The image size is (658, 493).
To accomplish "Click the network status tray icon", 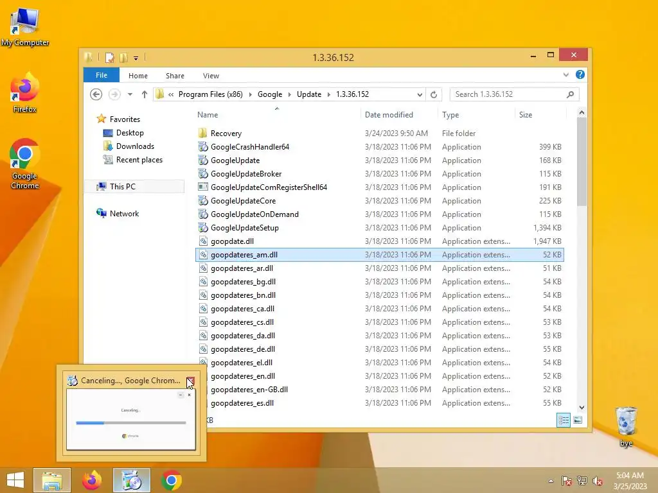I will [x=582, y=481].
